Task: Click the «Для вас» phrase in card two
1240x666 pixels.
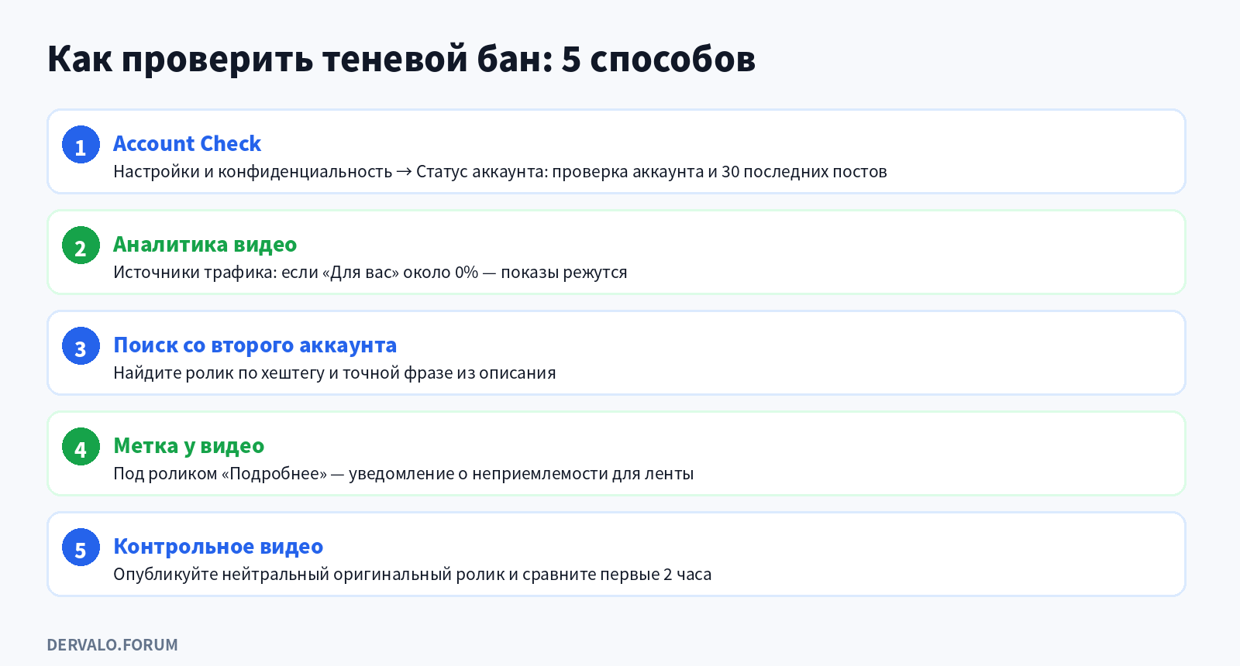Action: coord(360,272)
